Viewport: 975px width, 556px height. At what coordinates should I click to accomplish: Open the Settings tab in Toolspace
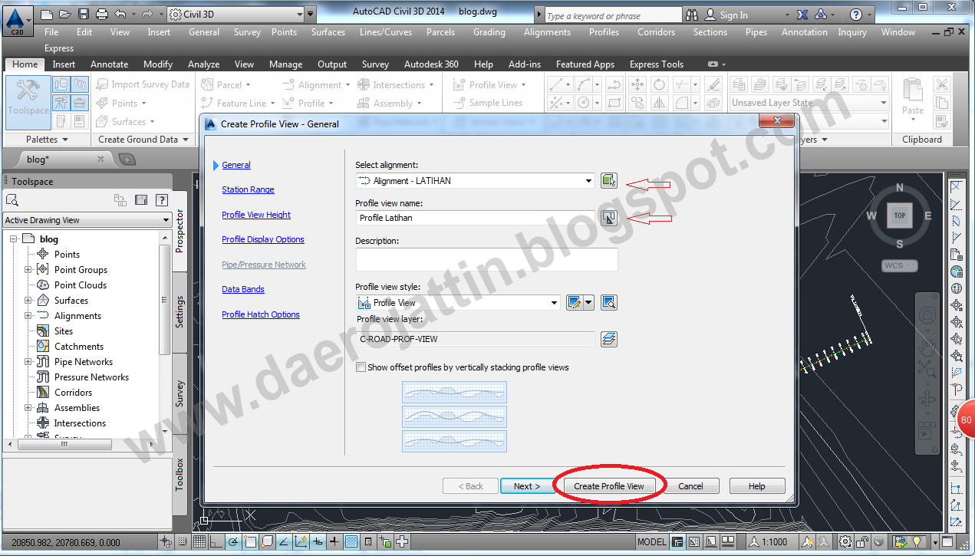[180, 311]
